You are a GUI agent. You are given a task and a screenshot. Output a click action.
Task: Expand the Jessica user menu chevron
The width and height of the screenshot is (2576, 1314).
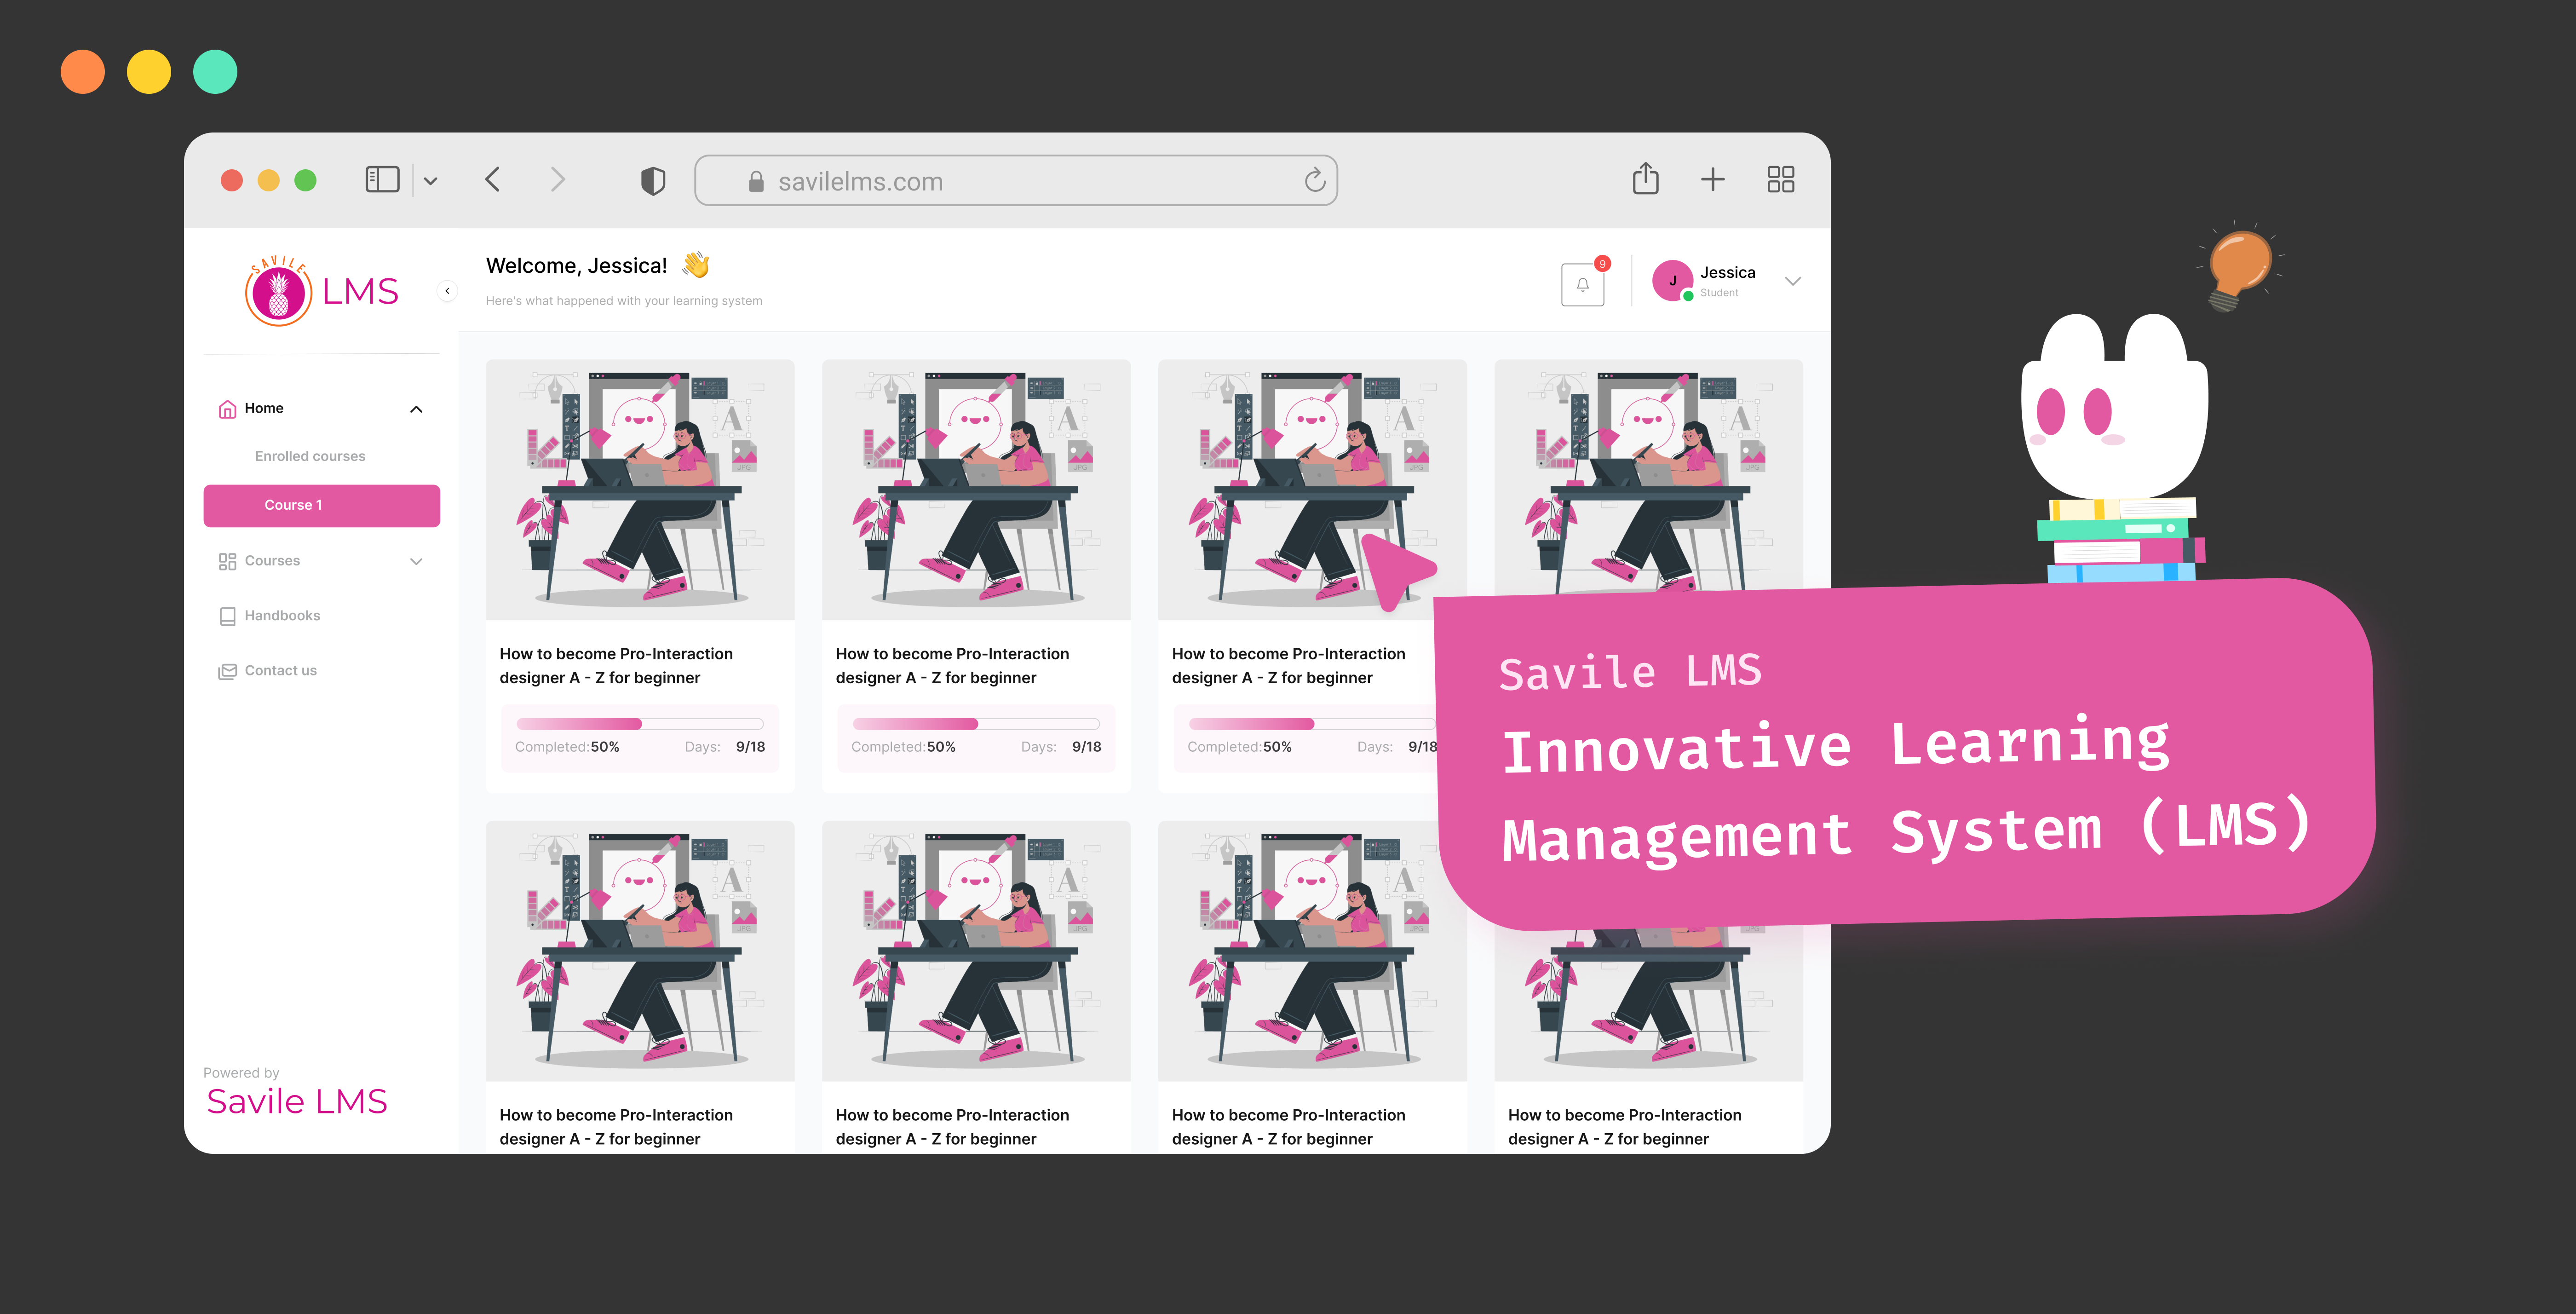1793,281
